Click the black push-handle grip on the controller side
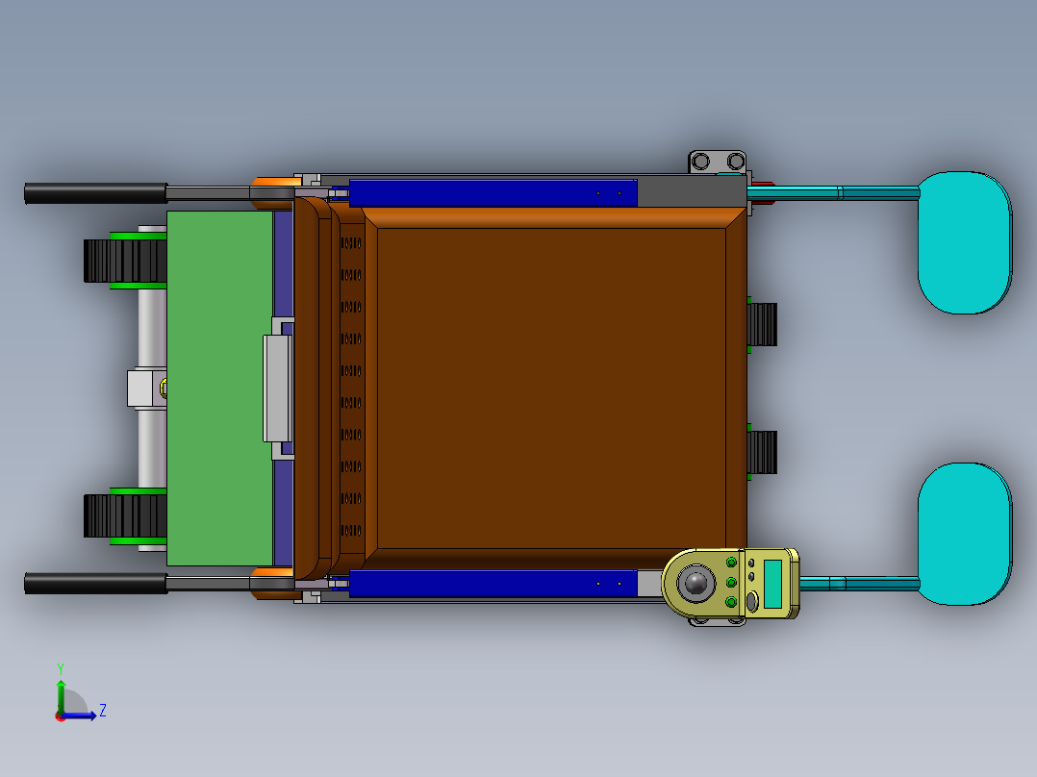The image size is (1037, 777). click(x=96, y=584)
